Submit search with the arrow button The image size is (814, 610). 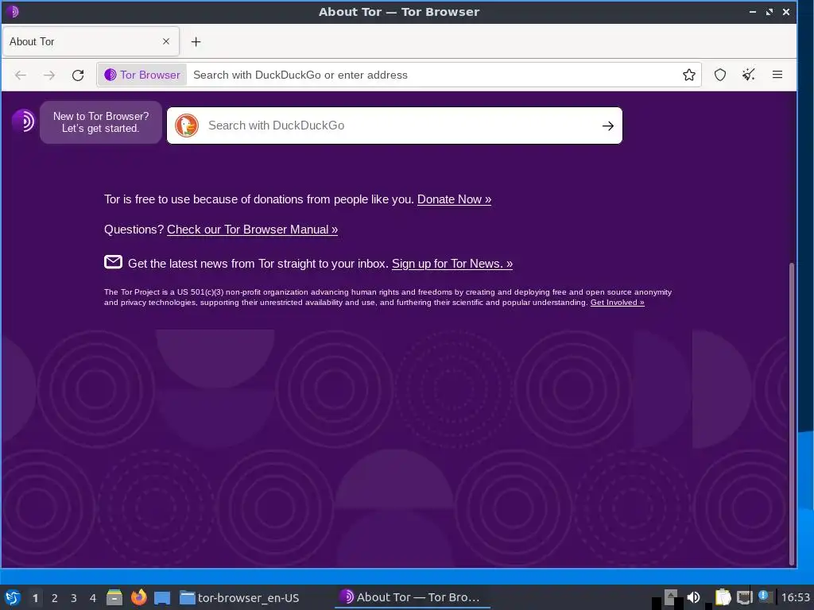[x=608, y=125]
